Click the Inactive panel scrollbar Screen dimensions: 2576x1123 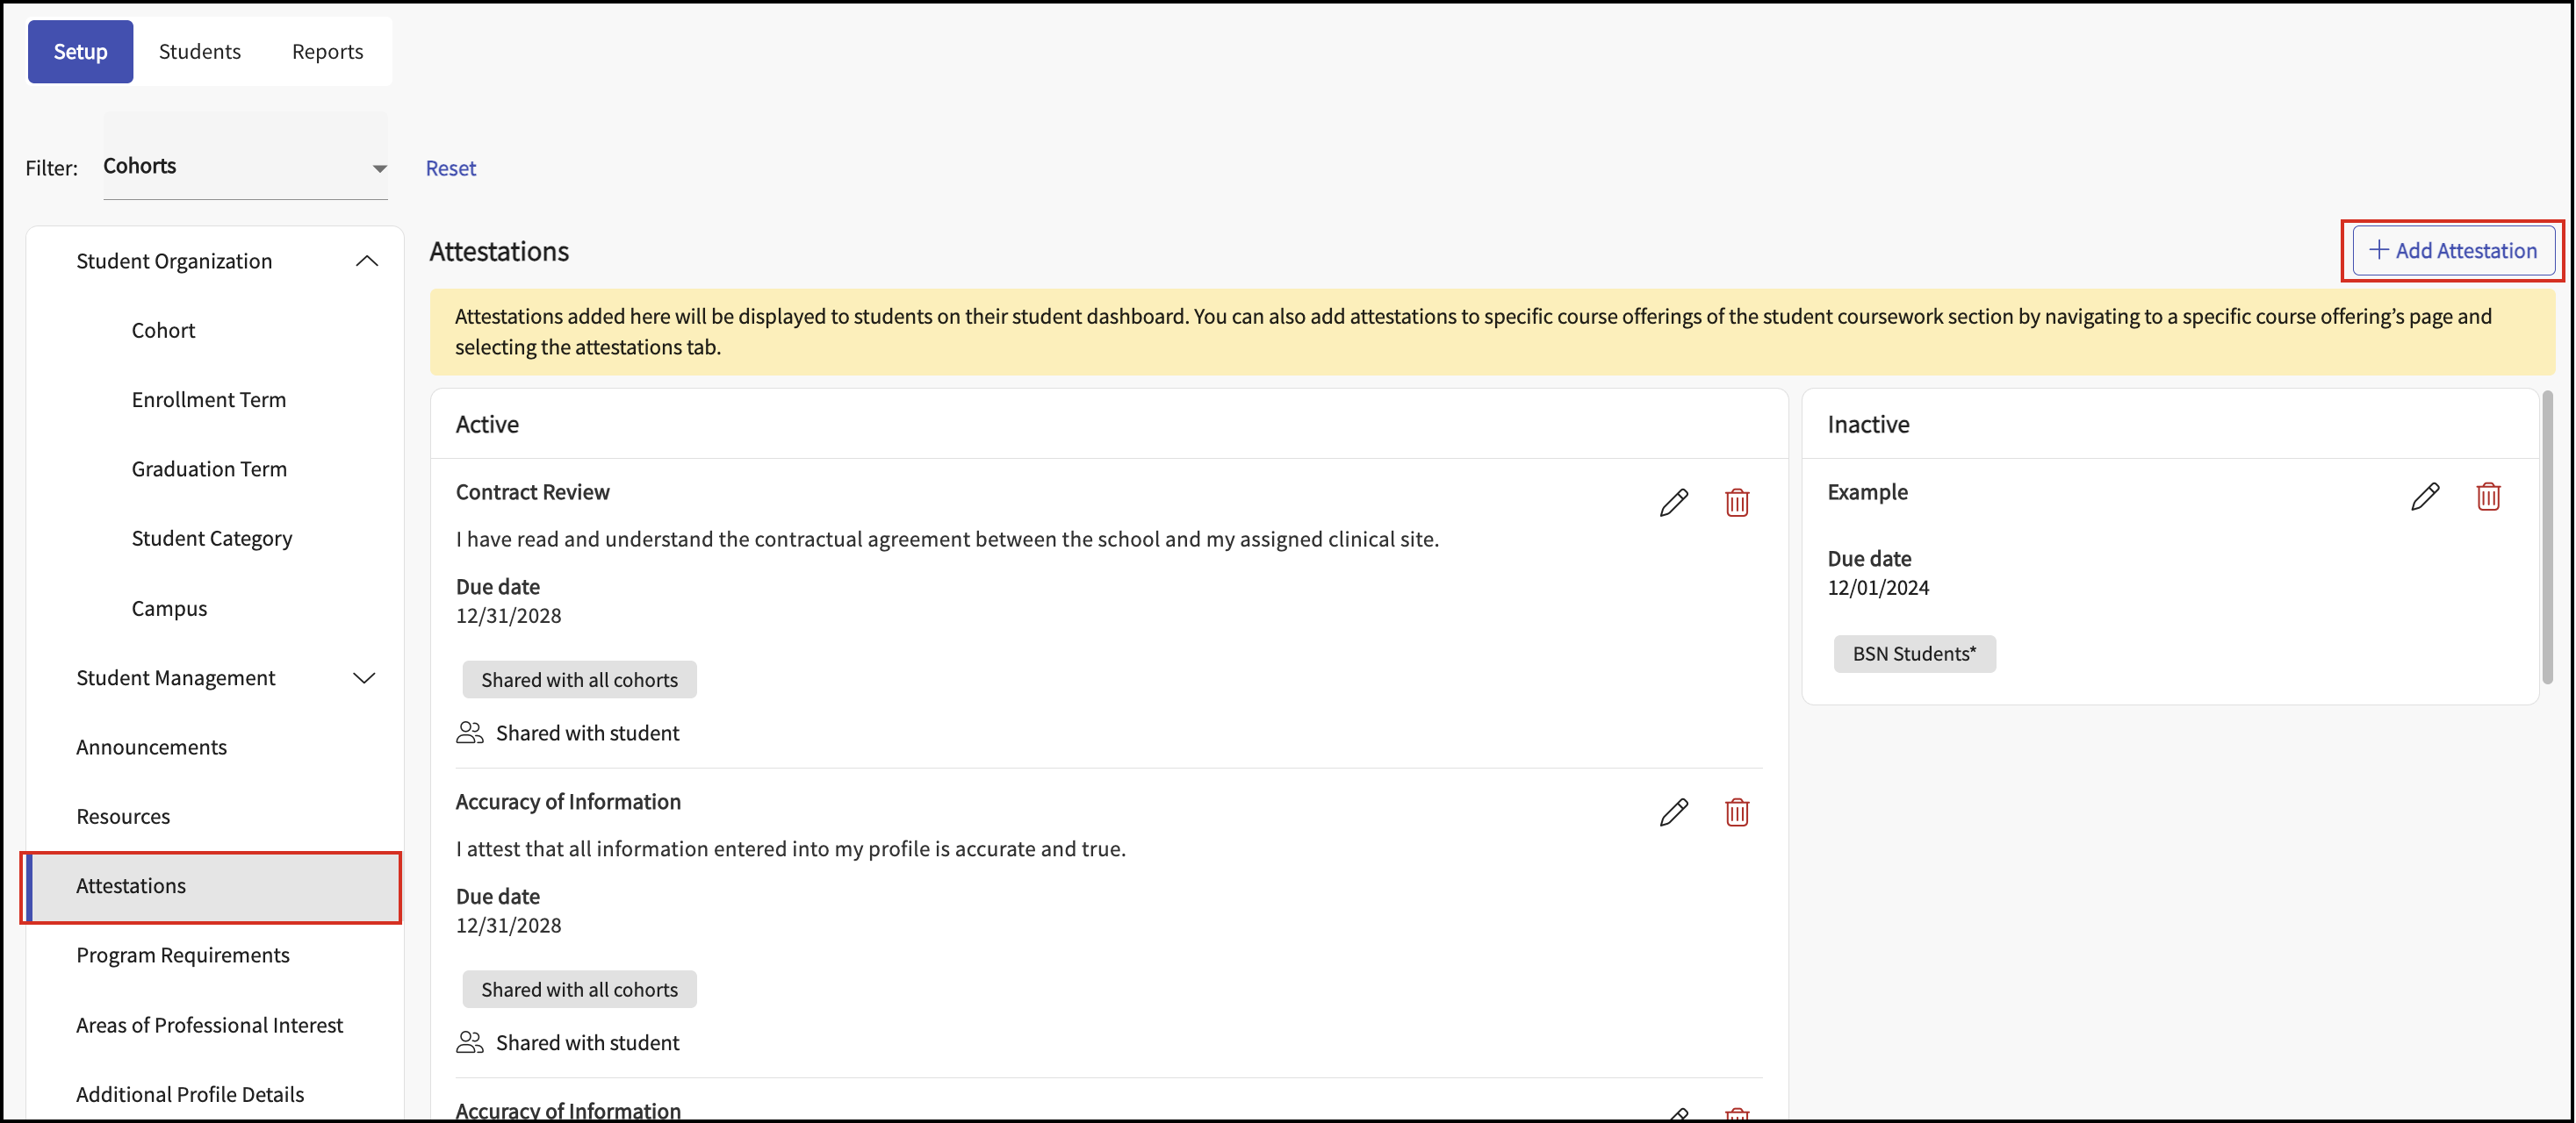pyautogui.click(x=2546, y=540)
